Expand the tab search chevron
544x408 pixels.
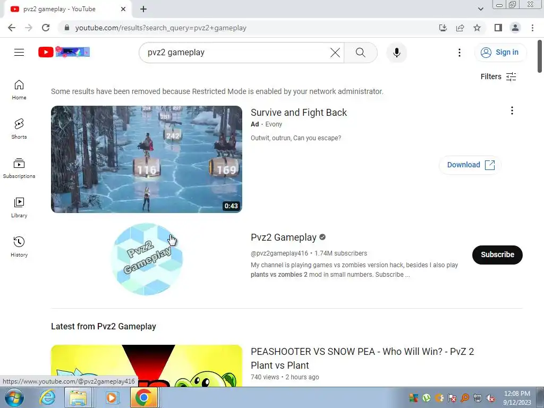[x=480, y=9]
